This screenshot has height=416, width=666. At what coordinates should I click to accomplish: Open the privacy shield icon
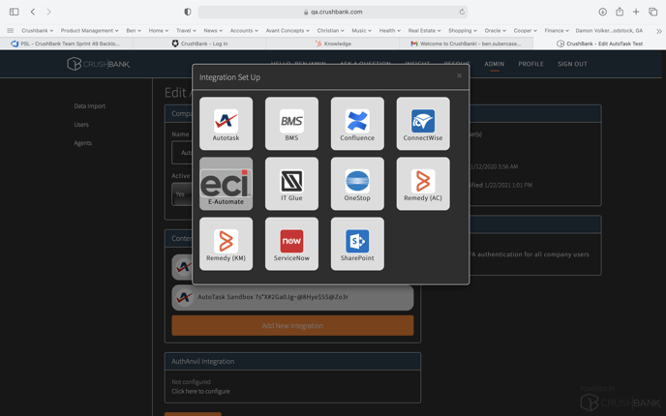pos(188,12)
